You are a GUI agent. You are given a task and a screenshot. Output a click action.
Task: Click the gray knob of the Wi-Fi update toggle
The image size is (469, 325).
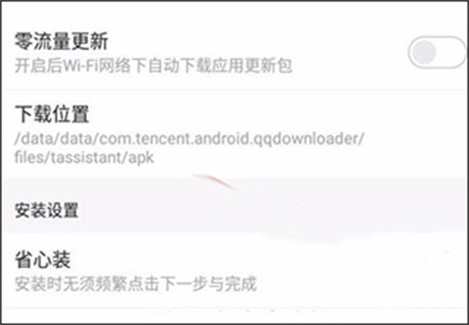tap(424, 53)
